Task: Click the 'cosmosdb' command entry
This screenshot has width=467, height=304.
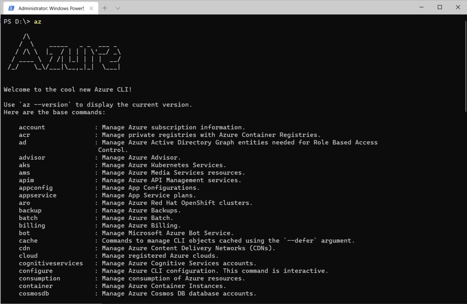Action: (34, 293)
